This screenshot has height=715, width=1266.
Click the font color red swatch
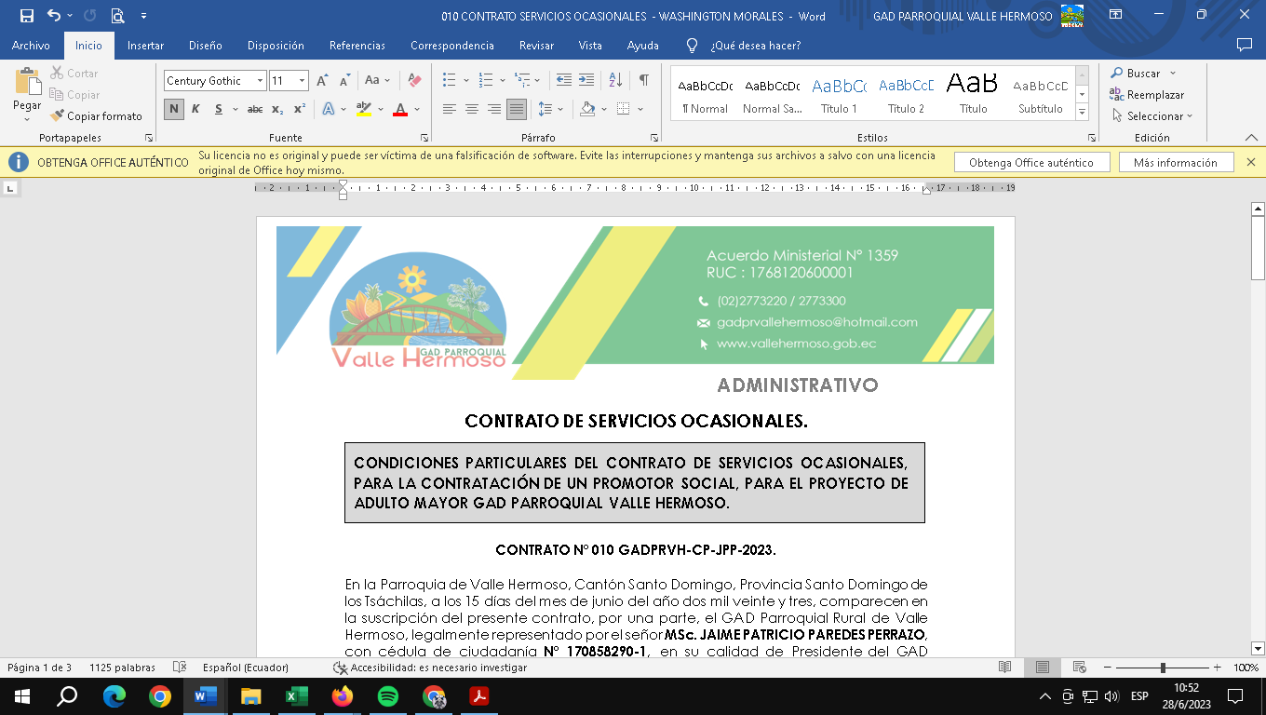click(x=400, y=110)
